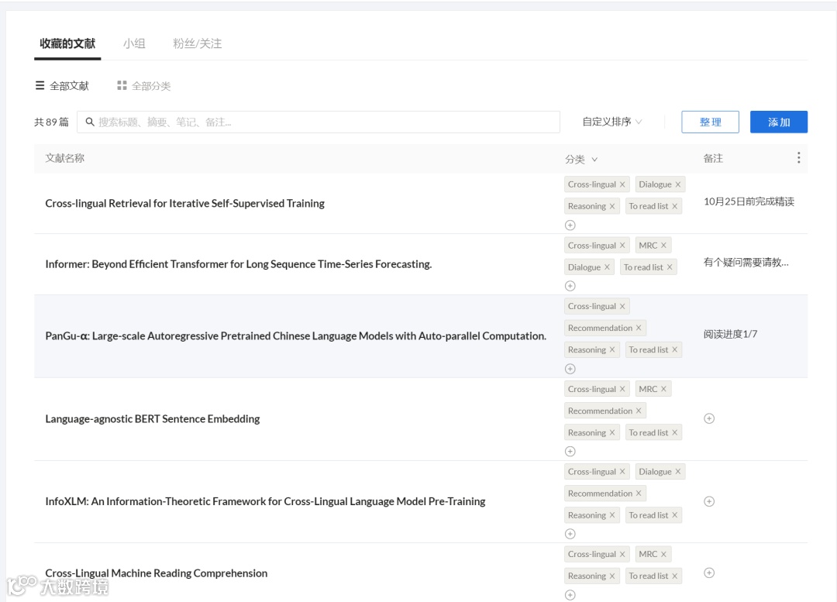Viewport: 837px width, 602px height.
Task: Add category plus icon in PanGu-α row
Action: 570,369
